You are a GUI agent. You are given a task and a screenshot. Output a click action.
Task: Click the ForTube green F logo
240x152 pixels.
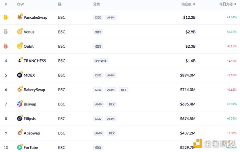[20, 148]
